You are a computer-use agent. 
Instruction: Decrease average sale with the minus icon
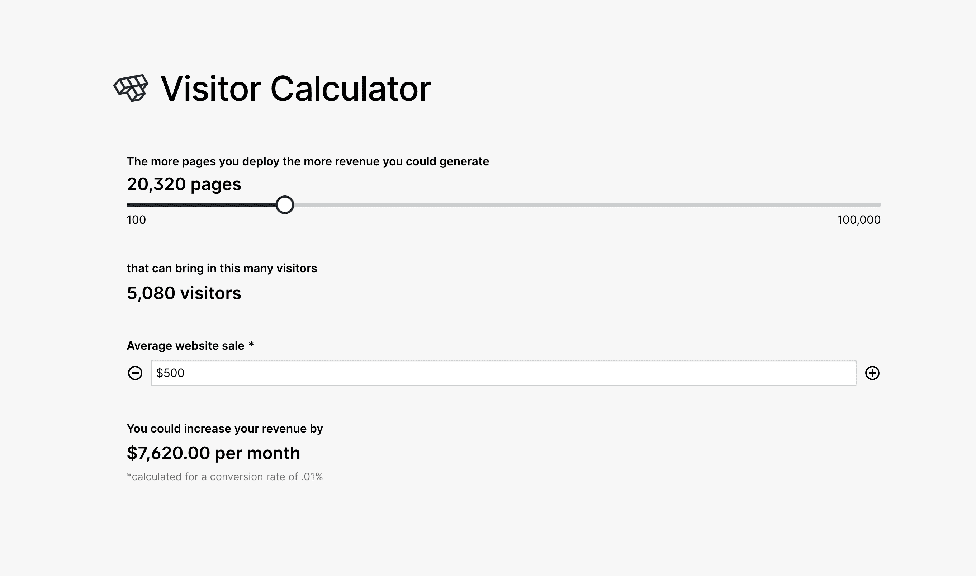tap(135, 373)
